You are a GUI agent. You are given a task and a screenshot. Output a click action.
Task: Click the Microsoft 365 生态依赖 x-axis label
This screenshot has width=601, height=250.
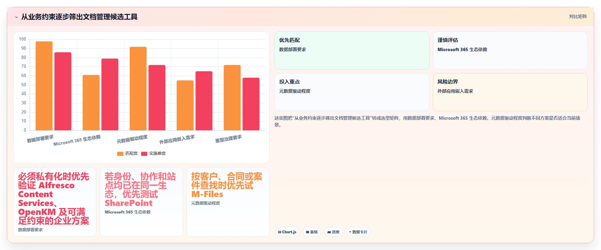[x=77, y=141]
